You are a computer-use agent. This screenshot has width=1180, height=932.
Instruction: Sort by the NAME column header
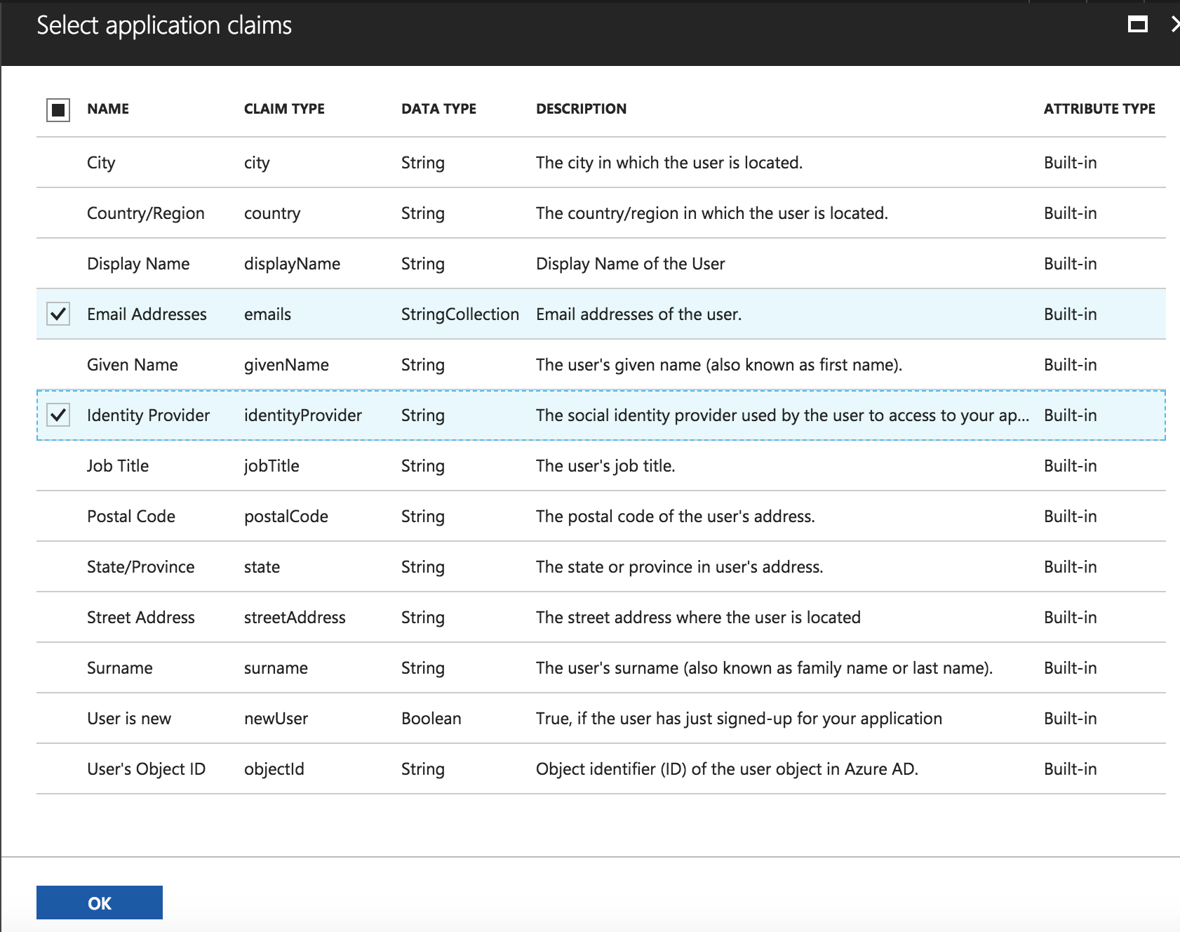coord(108,109)
